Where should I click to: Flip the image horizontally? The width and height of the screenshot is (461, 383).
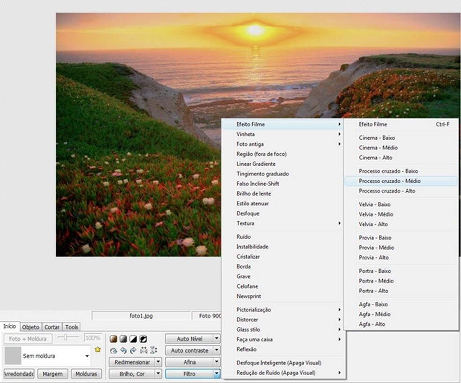[x=144, y=351]
